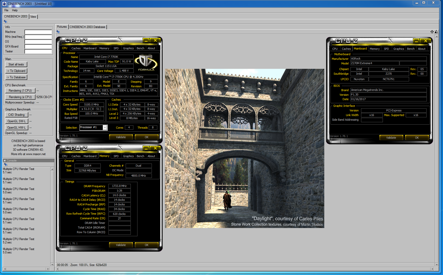Screen dimensions: 443x275
Task: Close the CPU-Z window showing the CPU tab
Action: [x=155, y=40]
